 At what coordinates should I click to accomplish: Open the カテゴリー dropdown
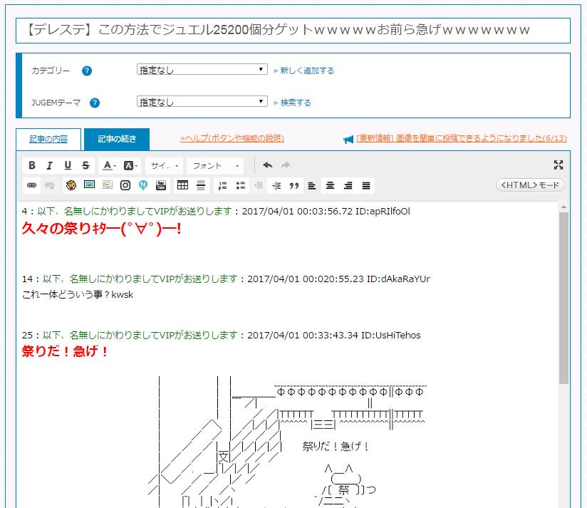pos(202,69)
